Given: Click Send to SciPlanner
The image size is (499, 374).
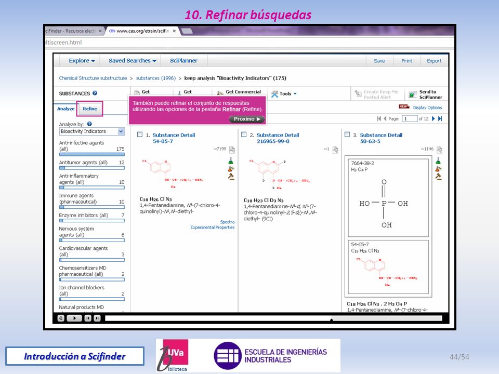Looking at the screenshot, I should 426,94.
